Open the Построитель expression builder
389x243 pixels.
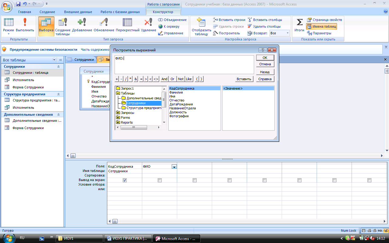(226, 33)
